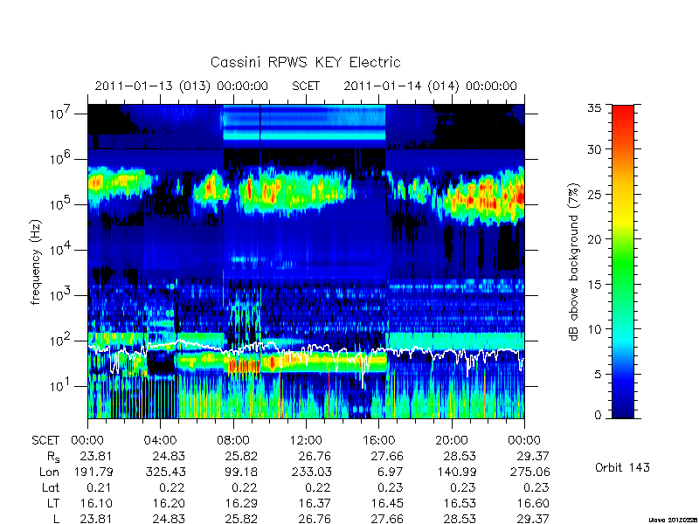Screen dimensions: 699x524
Task: Click the rainbow color scale bar
Action: coord(623,261)
